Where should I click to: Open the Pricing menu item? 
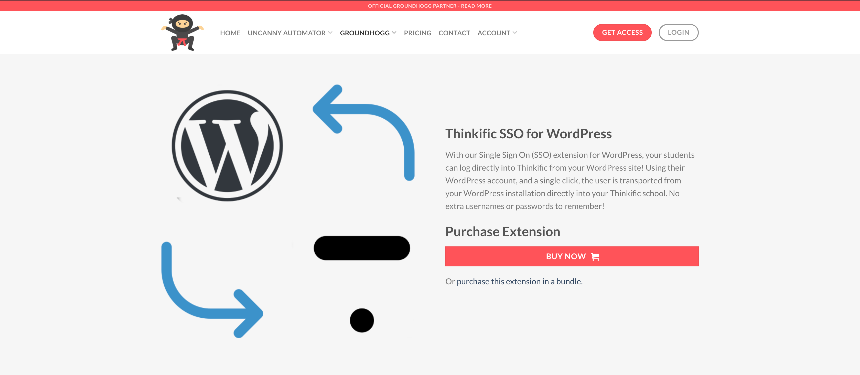pyautogui.click(x=418, y=33)
